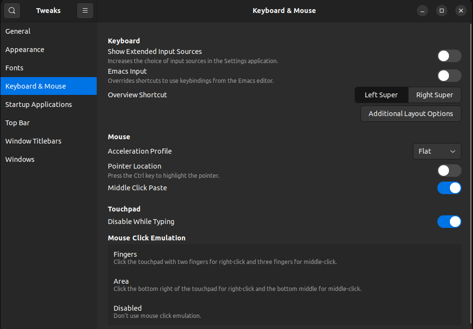This screenshot has width=473, height=329.
Task: Disable Middle Click Paste
Action: point(449,188)
